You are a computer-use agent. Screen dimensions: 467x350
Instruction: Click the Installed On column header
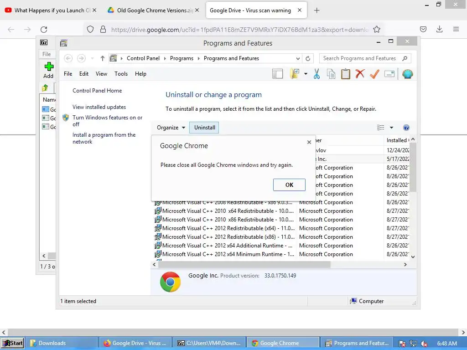click(397, 140)
